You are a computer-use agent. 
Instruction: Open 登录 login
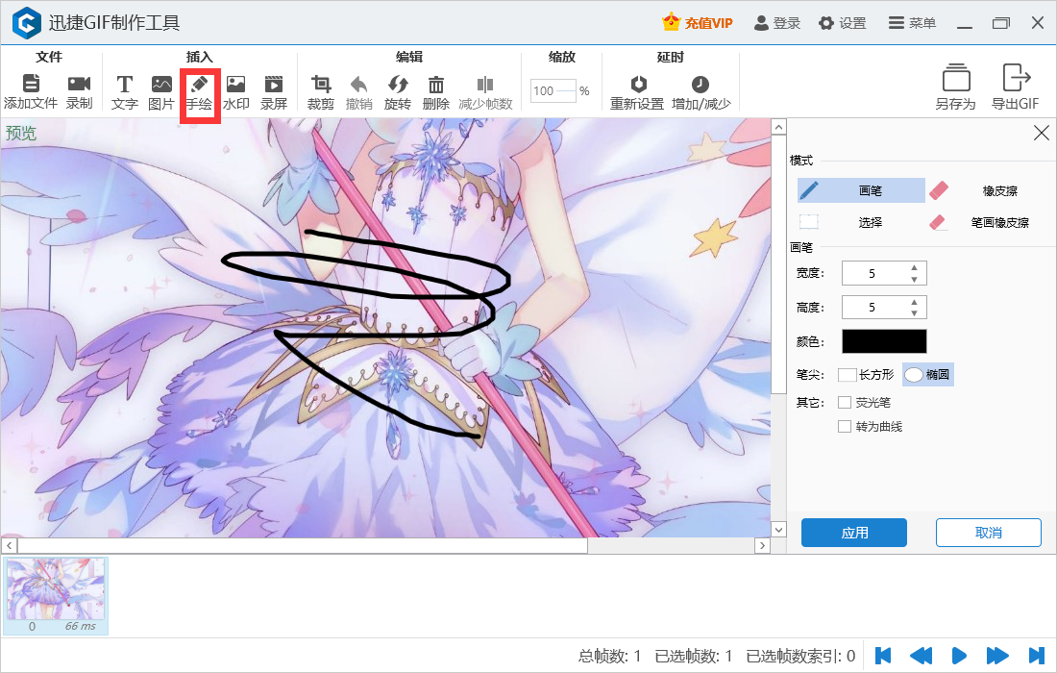click(777, 23)
